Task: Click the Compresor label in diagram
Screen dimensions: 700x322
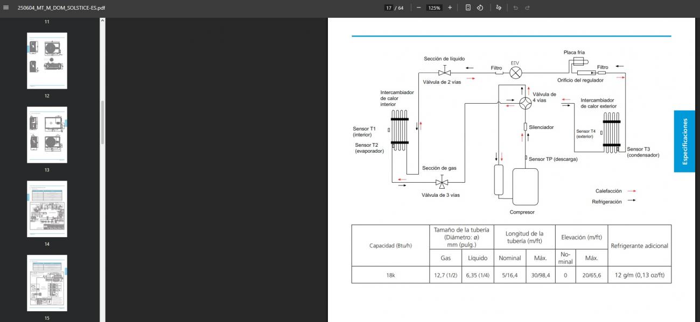Action: click(x=522, y=212)
